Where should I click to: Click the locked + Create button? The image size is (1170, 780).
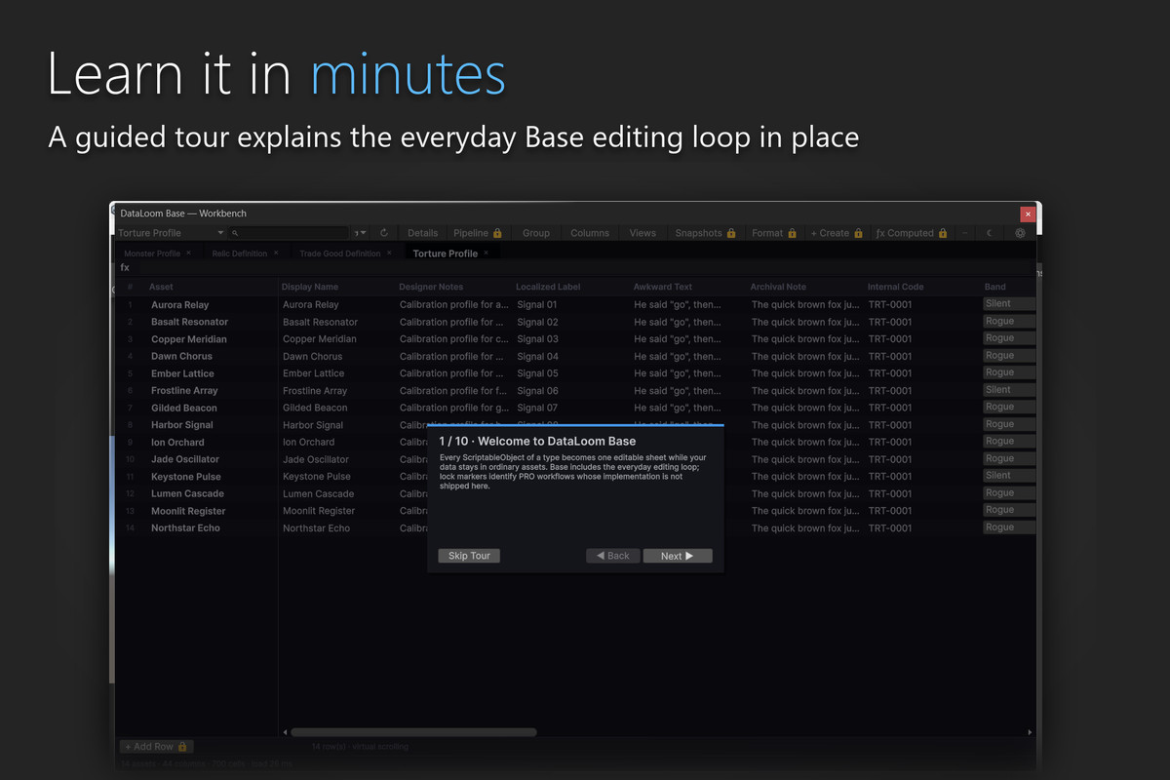837,233
